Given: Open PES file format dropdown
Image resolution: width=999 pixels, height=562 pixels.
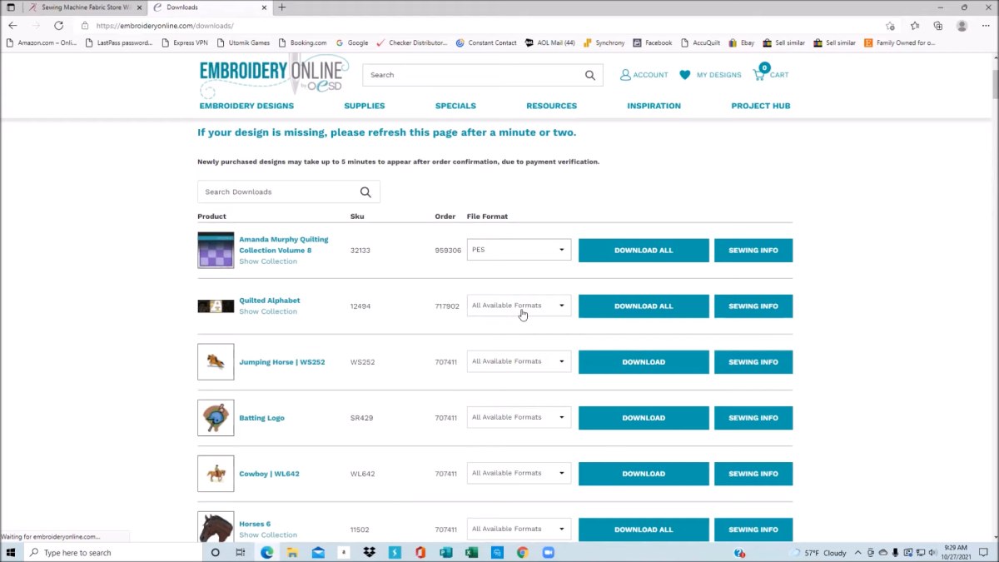Looking at the screenshot, I should [x=519, y=250].
